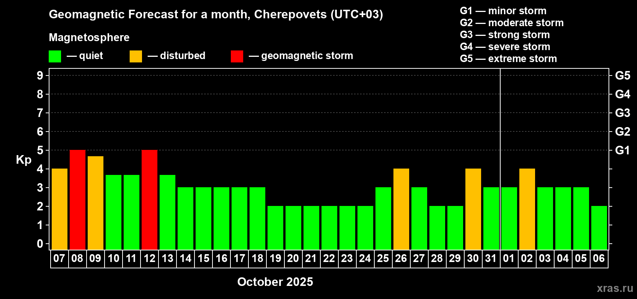Click date label 21 on the axis
This screenshot has height=299, width=637.
click(x=311, y=258)
